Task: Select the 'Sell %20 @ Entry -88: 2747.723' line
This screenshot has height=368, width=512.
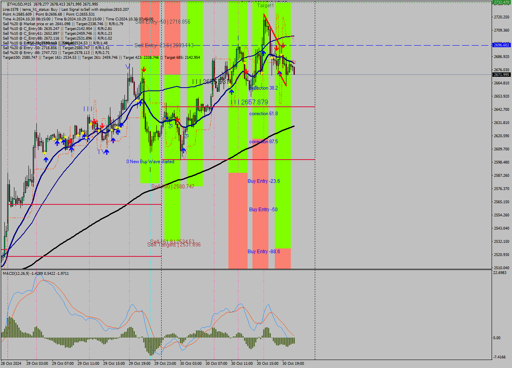Action: (56, 52)
